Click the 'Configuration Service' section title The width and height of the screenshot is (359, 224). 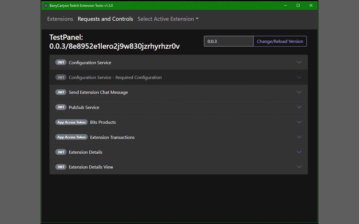coord(90,63)
